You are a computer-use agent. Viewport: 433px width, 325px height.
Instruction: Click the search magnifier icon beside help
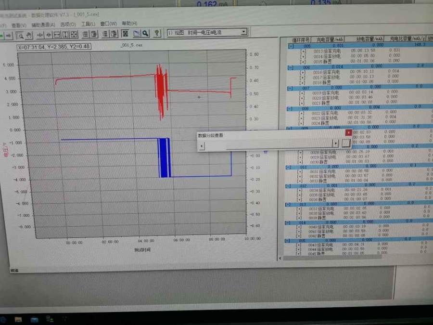pos(145,33)
